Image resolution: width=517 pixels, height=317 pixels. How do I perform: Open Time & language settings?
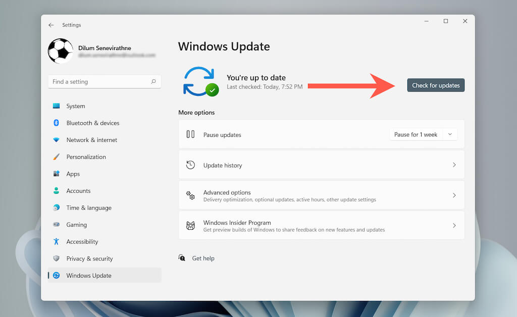(x=104, y=208)
